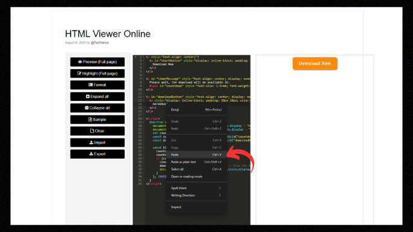Collapse code fold arrow at line 12
Screen dimensions: 413x232
[143, 97]
